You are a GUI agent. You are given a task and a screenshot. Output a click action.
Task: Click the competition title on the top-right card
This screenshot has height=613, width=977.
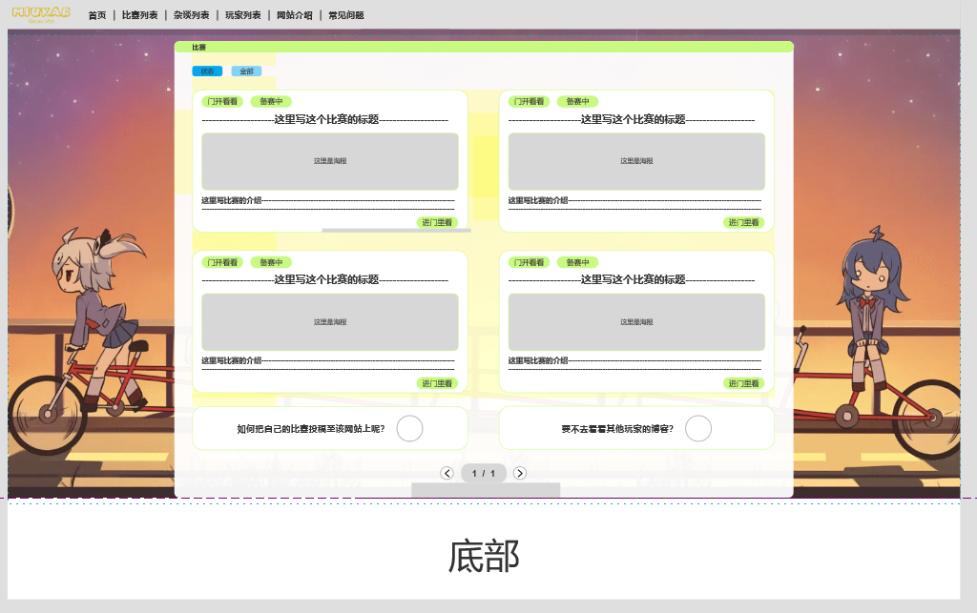pos(632,119)
